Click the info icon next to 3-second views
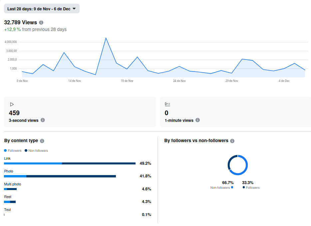 tap(43, 120)
